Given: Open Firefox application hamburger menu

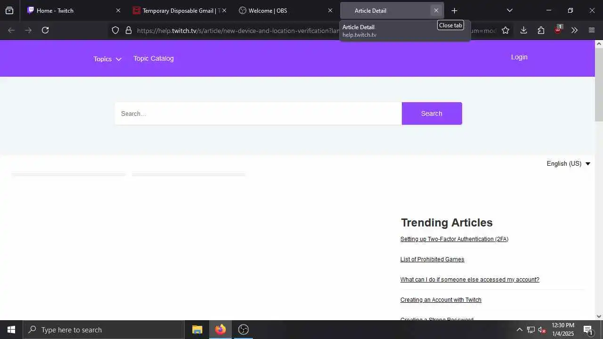Looking at the screenshot, I should (x=592, y=30).
